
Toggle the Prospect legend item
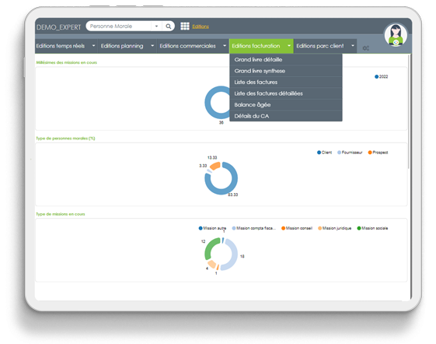(x=378, y=153)
